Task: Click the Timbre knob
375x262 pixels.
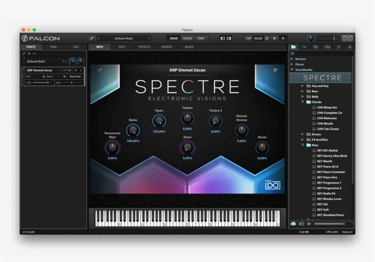Action: [187, 118]
